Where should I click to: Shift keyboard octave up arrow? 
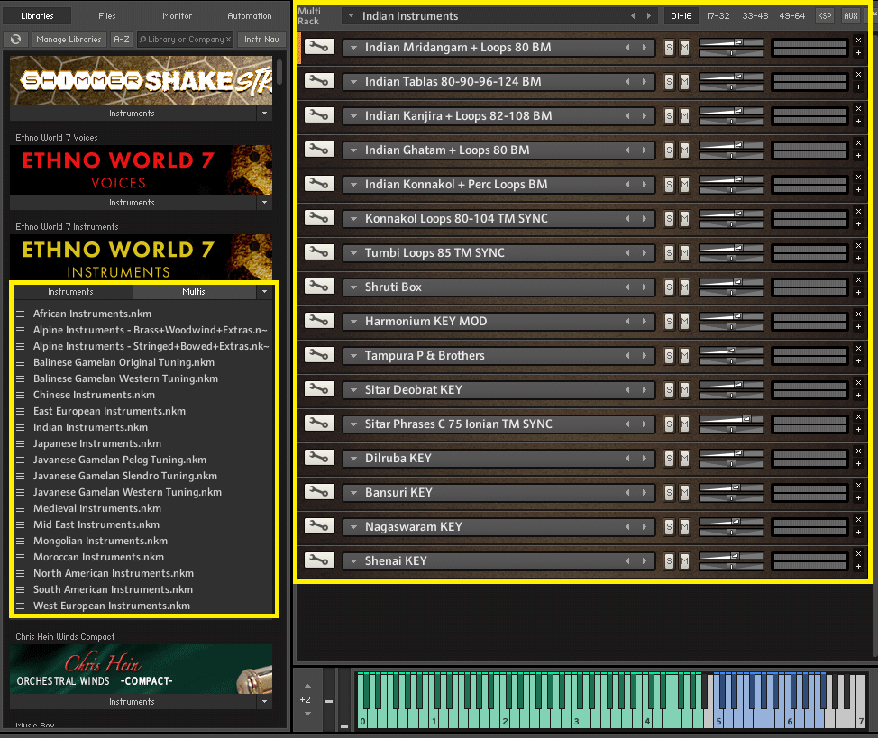(x=307, y=686)
